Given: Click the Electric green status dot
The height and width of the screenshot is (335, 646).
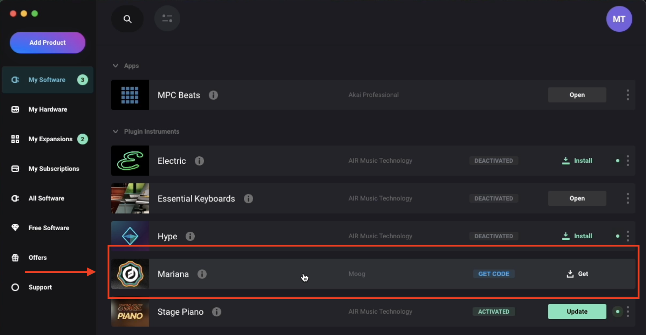Looking at the screenshot, I should coord(617,161).
